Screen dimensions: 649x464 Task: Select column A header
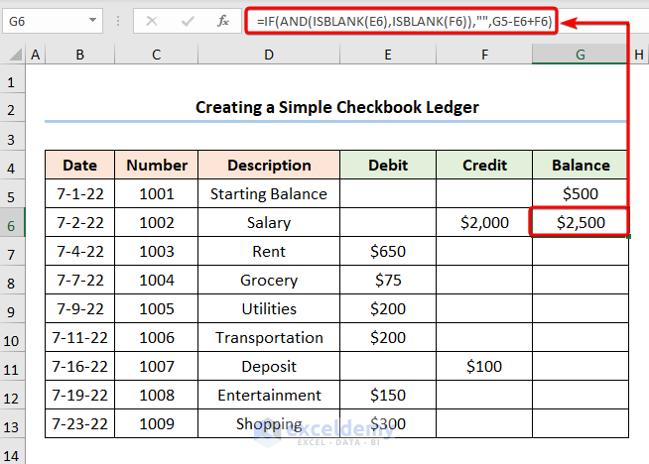(36, 55)
